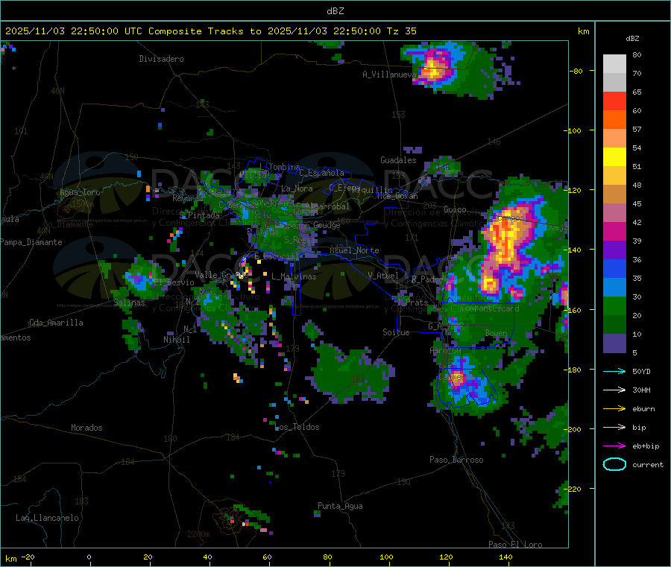Click the Carmensa map label
Viewport: 671px width, 567px height.
coord(456,377)
